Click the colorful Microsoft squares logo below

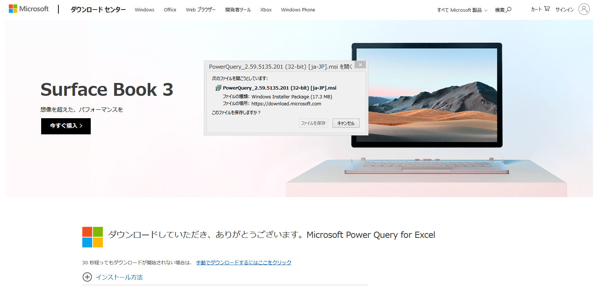[x=93, y=237]
